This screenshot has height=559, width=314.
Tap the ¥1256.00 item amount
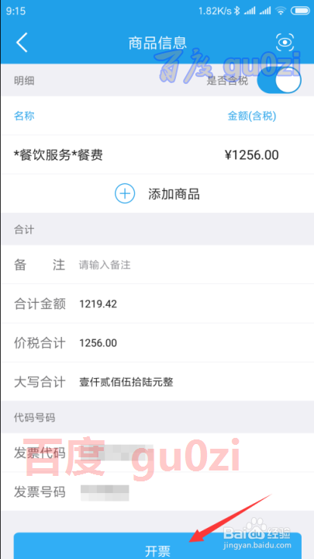252,155
